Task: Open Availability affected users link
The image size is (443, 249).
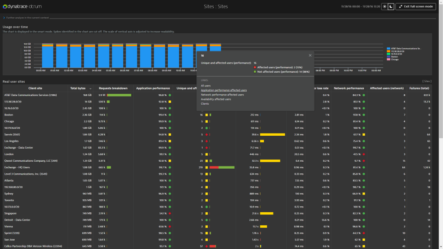Action: [216, 99]
